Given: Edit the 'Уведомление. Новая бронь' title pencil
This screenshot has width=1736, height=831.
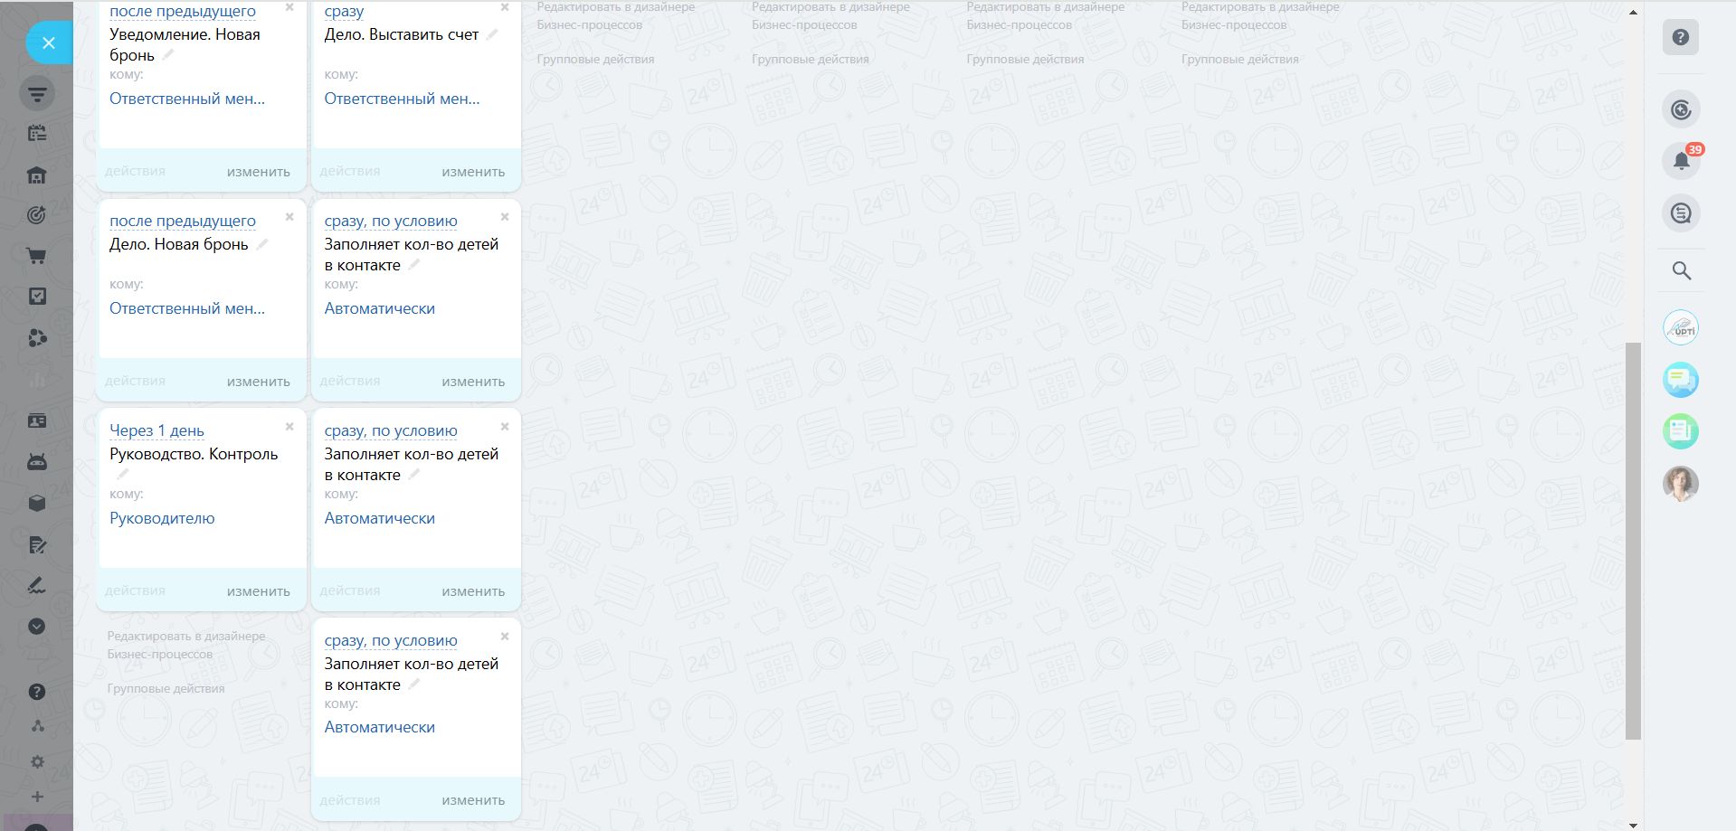Looking at the screenshot, I should (168, 55).
